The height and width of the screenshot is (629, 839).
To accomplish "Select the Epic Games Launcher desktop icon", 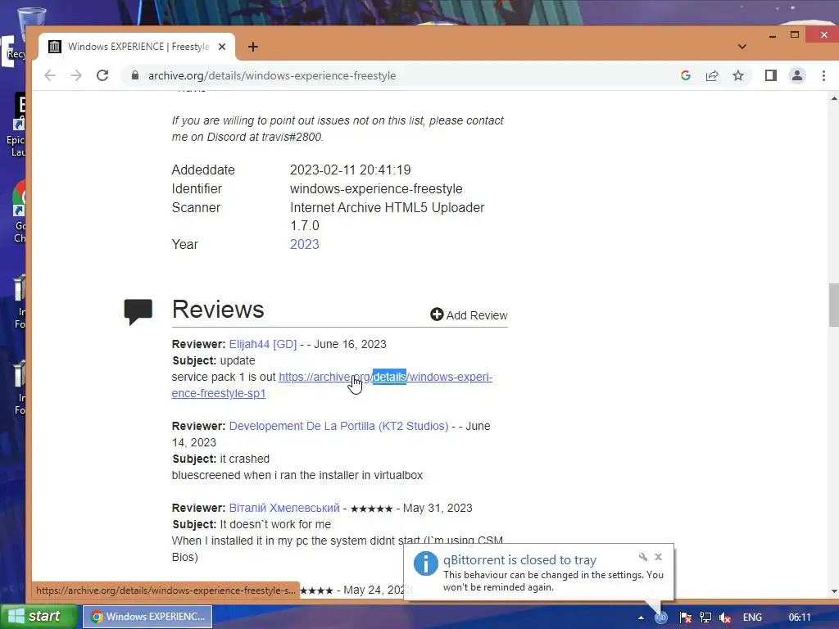I will pos(17,124).
